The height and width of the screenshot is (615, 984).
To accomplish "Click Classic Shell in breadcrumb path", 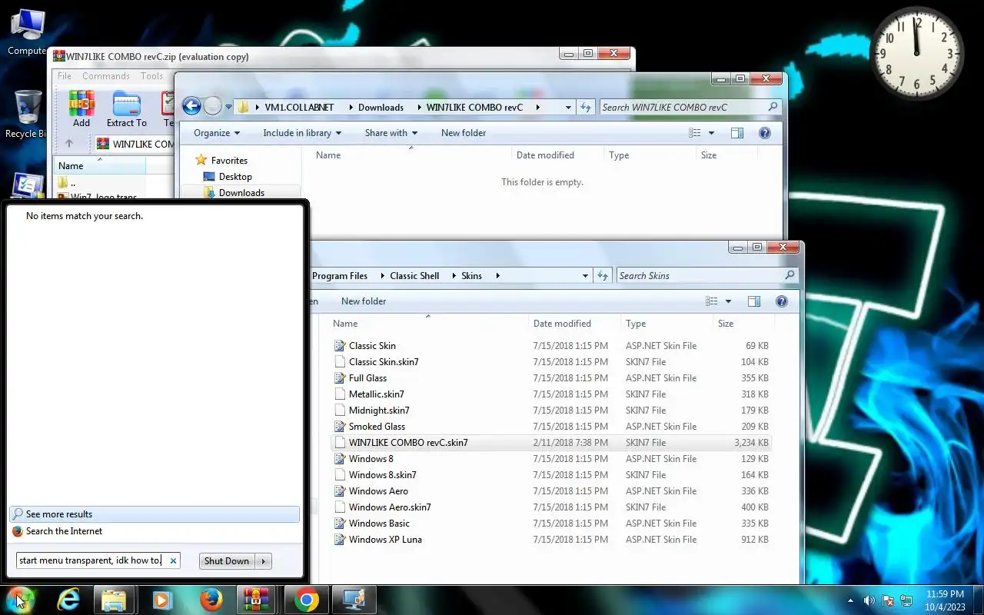I will click(x=414, y=276).
